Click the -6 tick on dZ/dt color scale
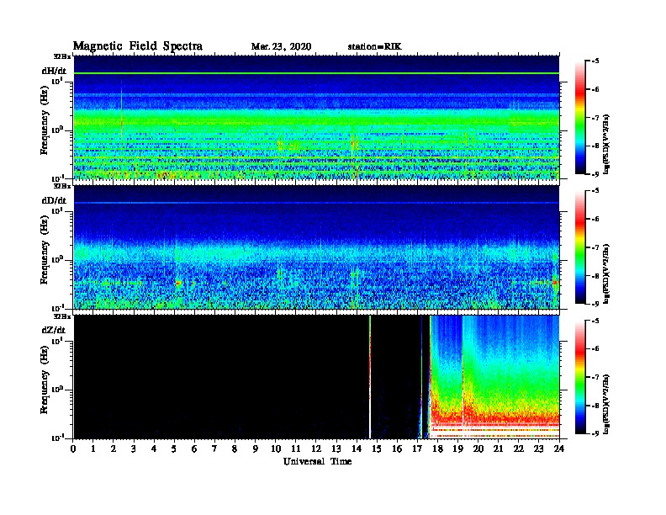The width and height of the screenshot is (666, 515). (594, 349)
